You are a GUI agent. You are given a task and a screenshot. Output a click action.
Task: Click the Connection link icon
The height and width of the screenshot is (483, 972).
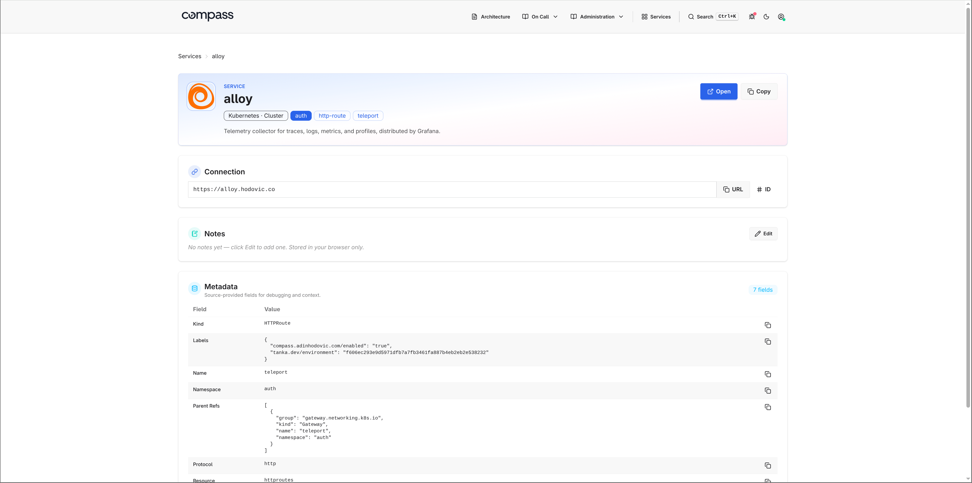coord(194,172)
